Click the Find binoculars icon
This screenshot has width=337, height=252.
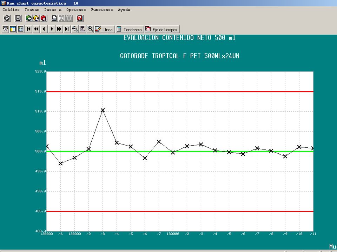click(62, 18)
